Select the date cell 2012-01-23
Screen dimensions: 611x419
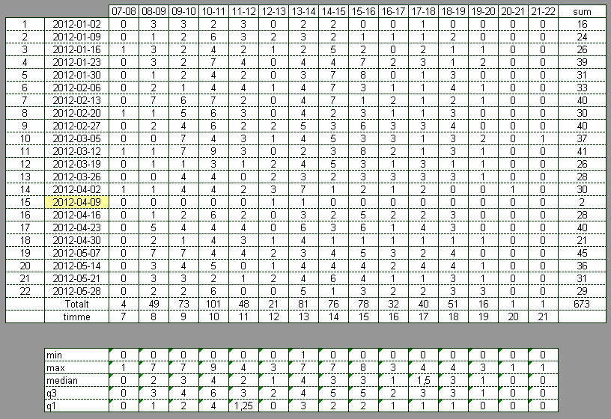77,62
